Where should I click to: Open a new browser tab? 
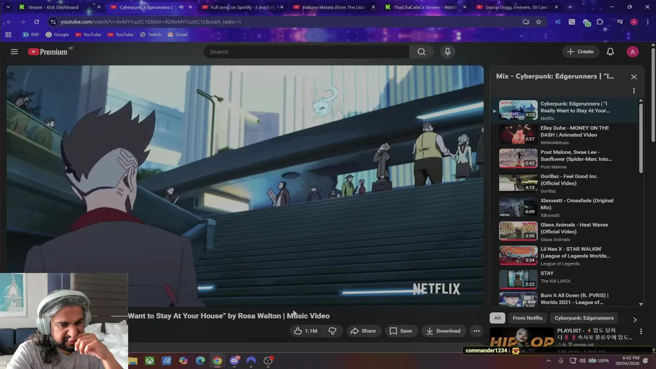570,7
